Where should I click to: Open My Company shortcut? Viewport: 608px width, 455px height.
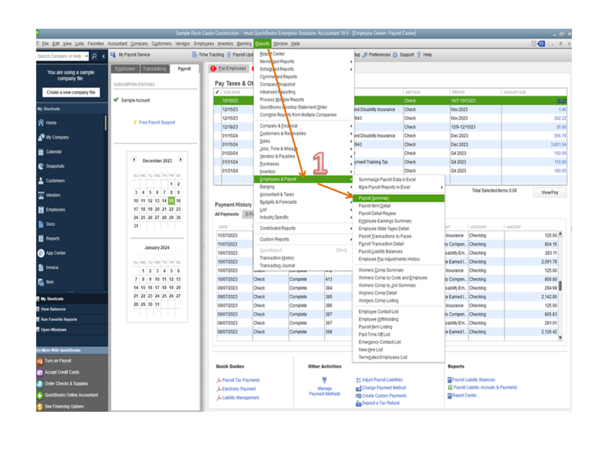tap(54, 137)
